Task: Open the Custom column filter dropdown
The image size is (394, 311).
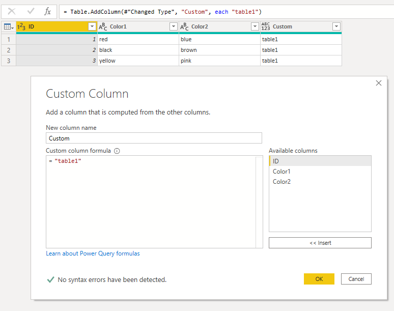Action: pyautogui.click(x=336, y=26)
